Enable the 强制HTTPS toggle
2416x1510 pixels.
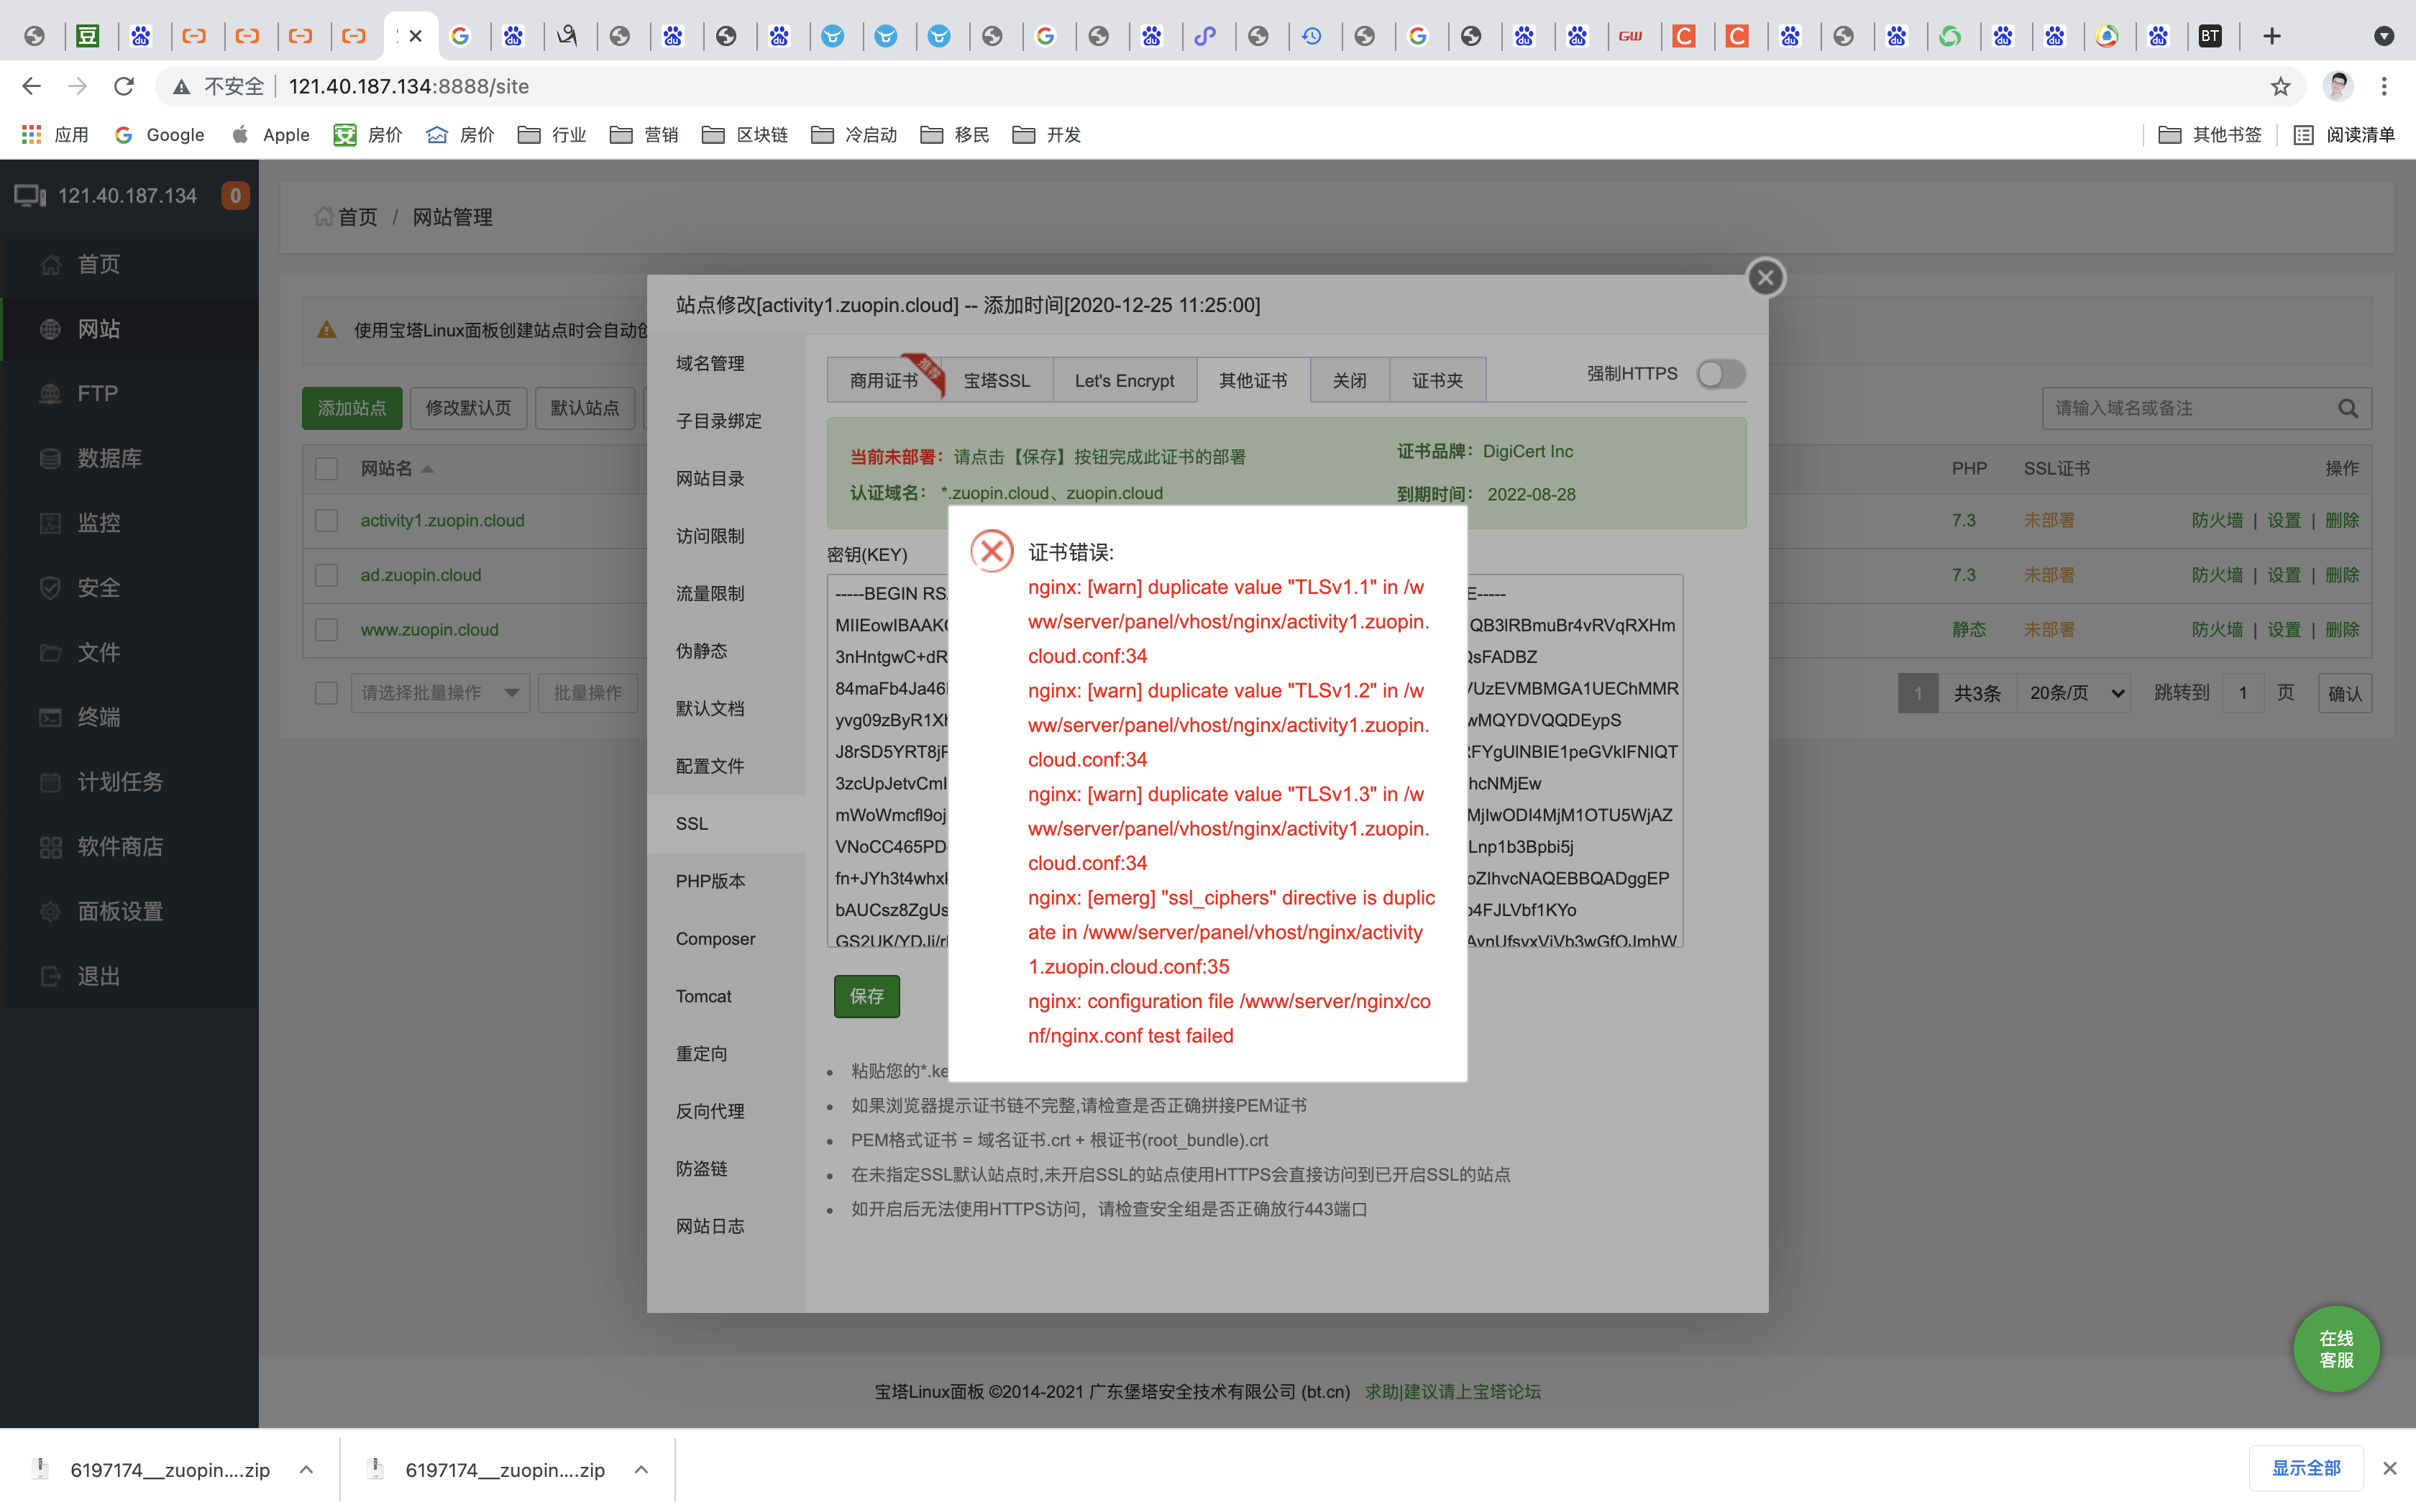coord(1720,375)
